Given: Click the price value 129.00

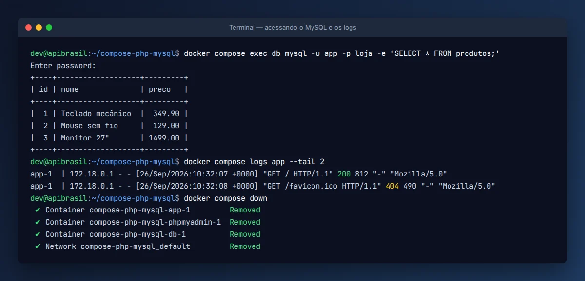Looking at the screenshot, I should coord(166,126).
